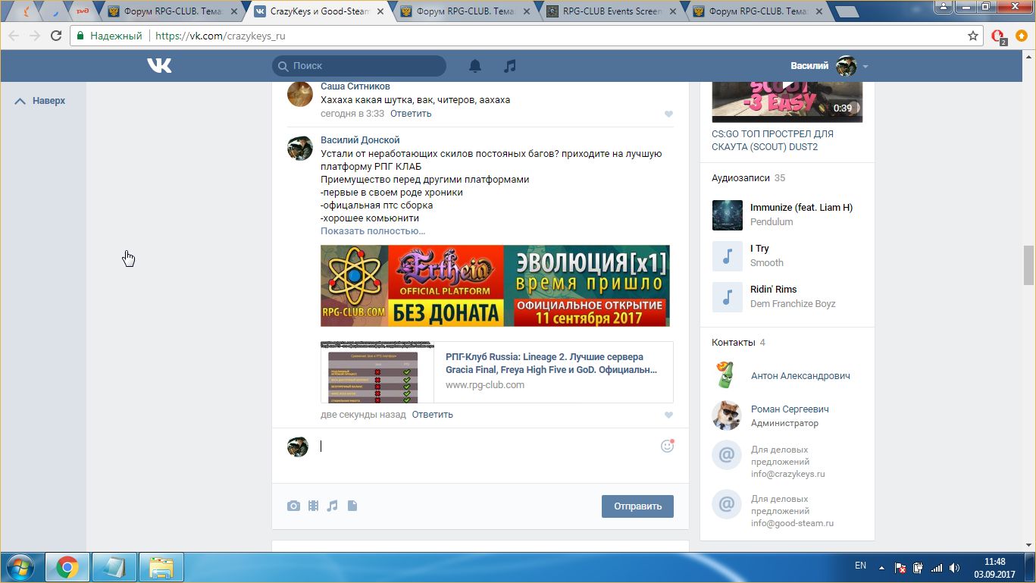The height and width of the screenshot is (583, 1036).
Task: Open the clock and date in taskbar
Action: tap(995, 568)
